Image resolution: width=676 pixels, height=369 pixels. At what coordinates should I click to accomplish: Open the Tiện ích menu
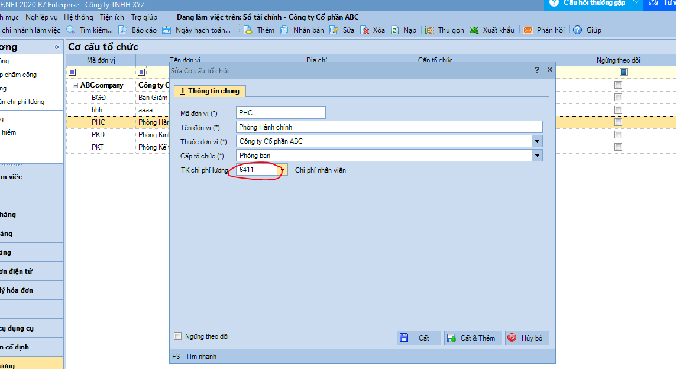point(112,17)
